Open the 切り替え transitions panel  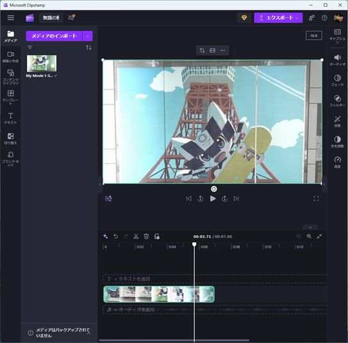point(10,138)
